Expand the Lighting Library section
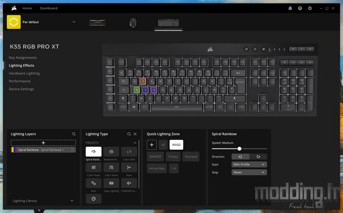 coord(43,201)
